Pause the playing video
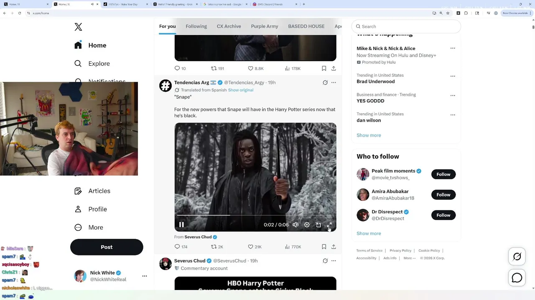This screenshot has height=300, width=535. tap(181, 225)
